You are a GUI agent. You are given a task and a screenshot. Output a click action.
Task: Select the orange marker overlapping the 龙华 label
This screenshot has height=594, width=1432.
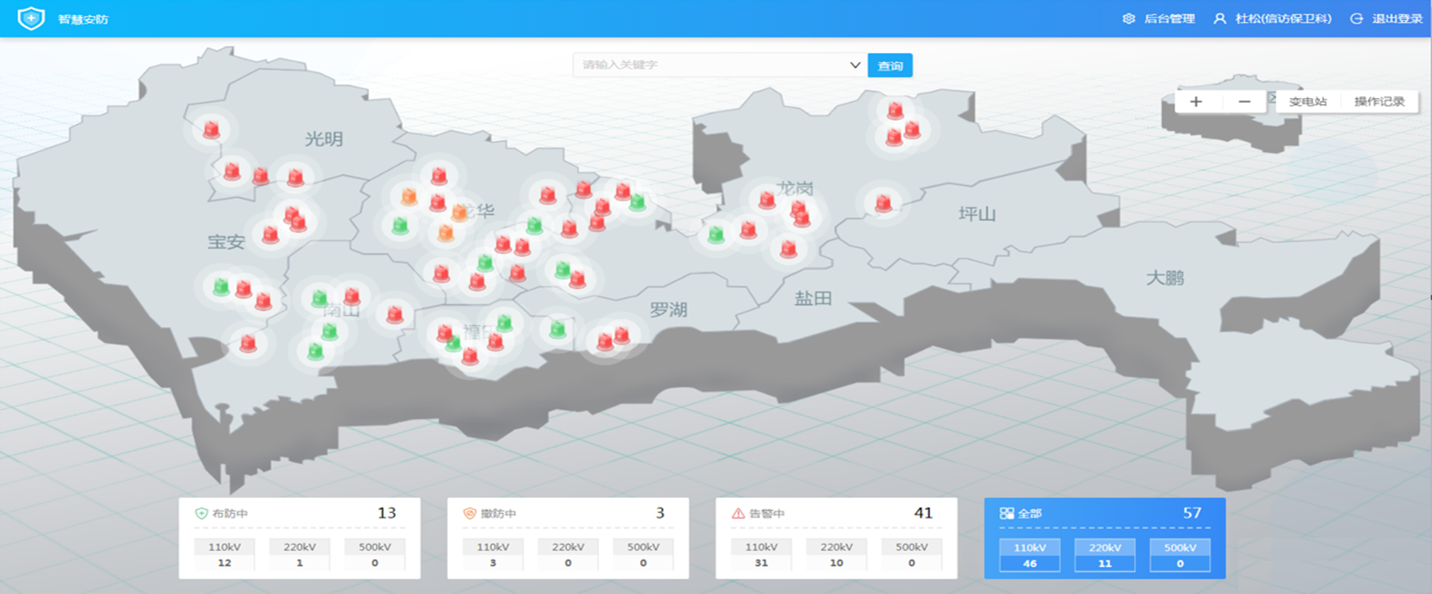[x=459, y=212]
